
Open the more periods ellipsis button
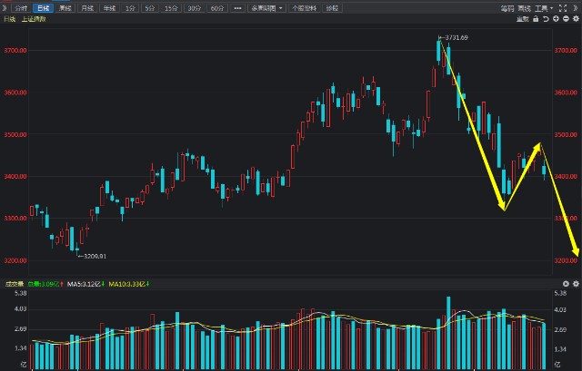(x=237, y=8)
